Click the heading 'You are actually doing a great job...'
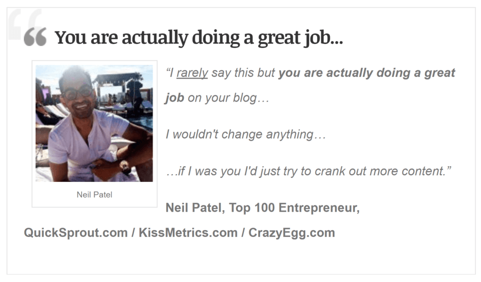 click(x=199, y=37)
